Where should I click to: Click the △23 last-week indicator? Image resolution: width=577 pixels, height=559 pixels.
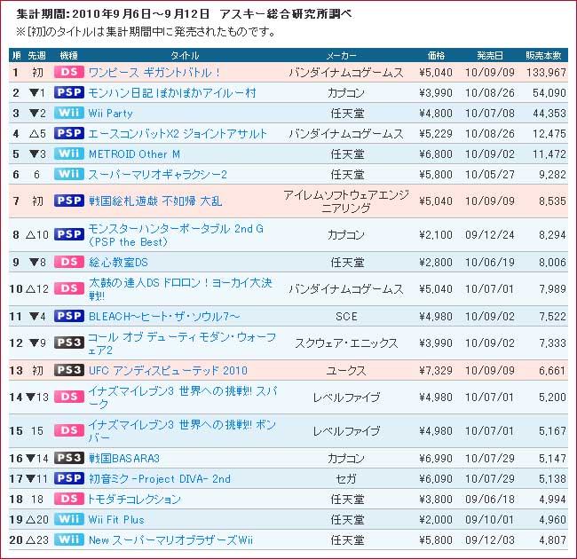pyautogui.click(x=36, y=539)
